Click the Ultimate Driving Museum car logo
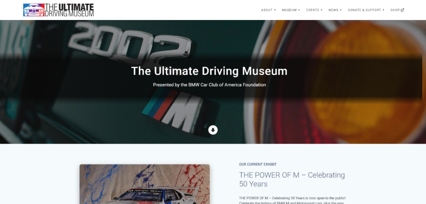 [x=34, y=10]
